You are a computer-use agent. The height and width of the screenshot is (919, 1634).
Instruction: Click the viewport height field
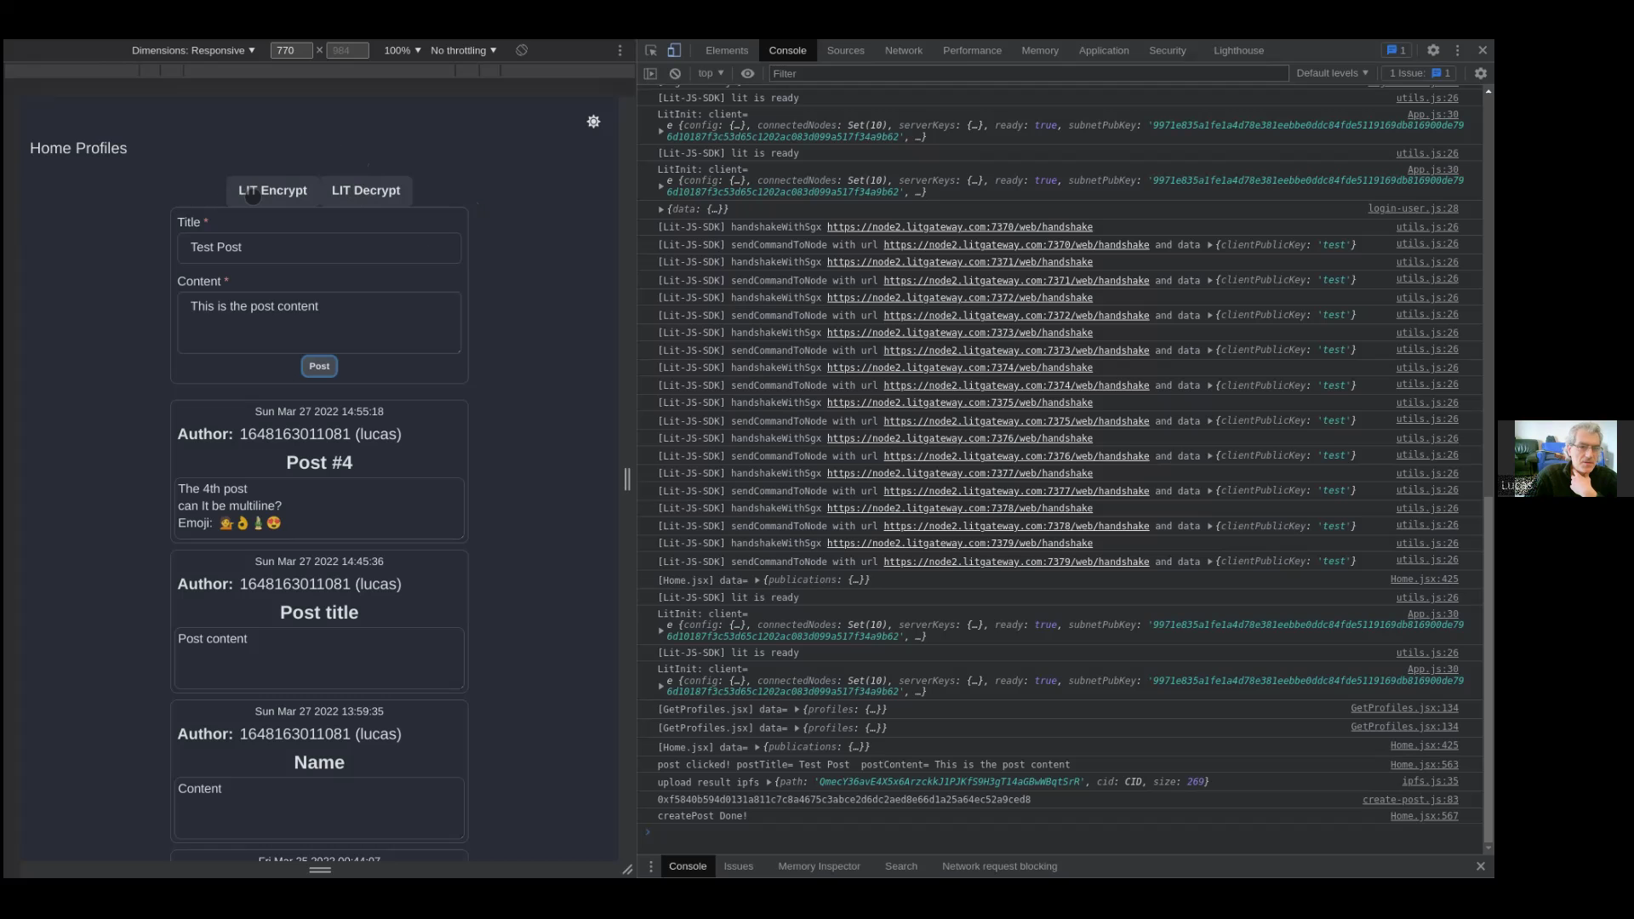pyautogui.click(x=347, y=50)
